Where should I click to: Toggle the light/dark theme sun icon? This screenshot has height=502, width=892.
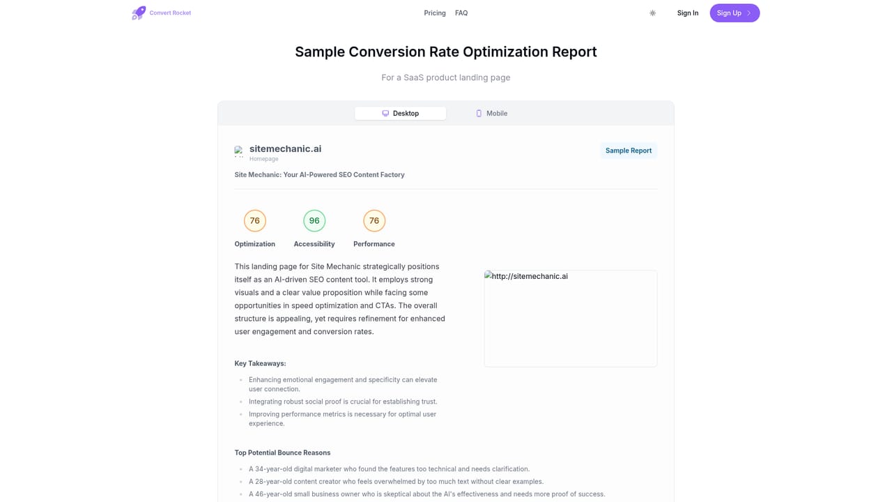tap(652, 13)
